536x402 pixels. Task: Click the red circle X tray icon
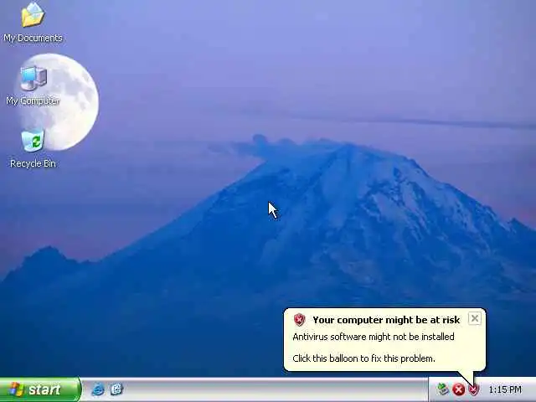tap(458, 389)
